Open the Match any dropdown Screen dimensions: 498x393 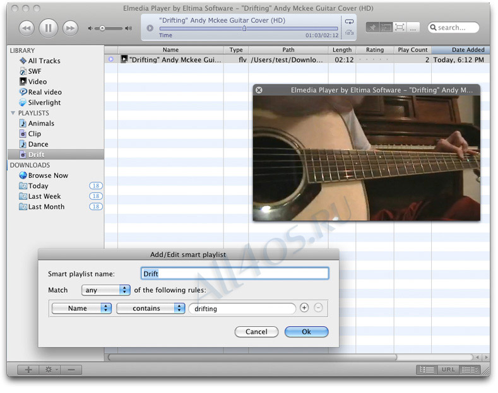click(x=106, y=290)
